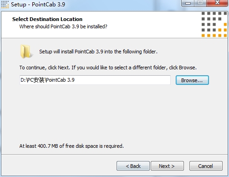Click the 'Setup will install PointCab 3.9' sentence
Viewport: 229px width, 177px height.
pos(98,52)
